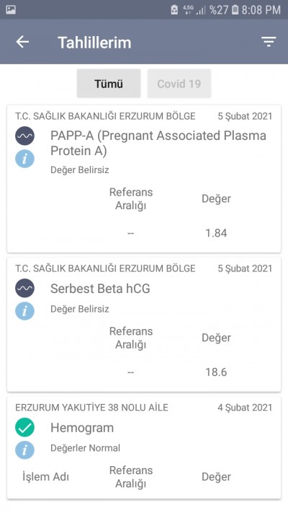Screen dimensions: 288x513
Task: Select the PAPP-A value 1.84
Action: (216, 233)
